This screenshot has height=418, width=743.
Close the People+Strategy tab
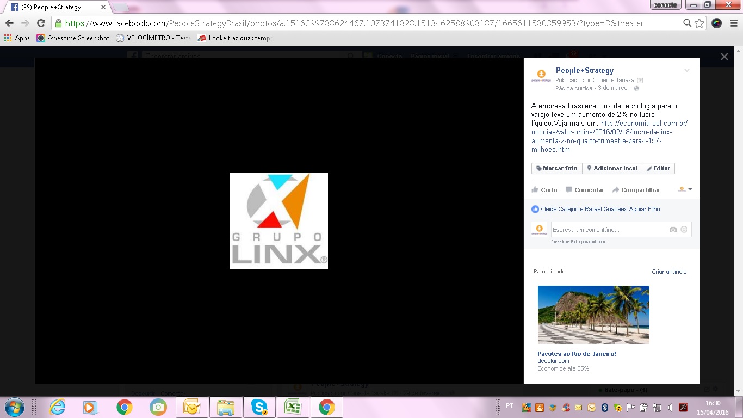tap(103, 7)
